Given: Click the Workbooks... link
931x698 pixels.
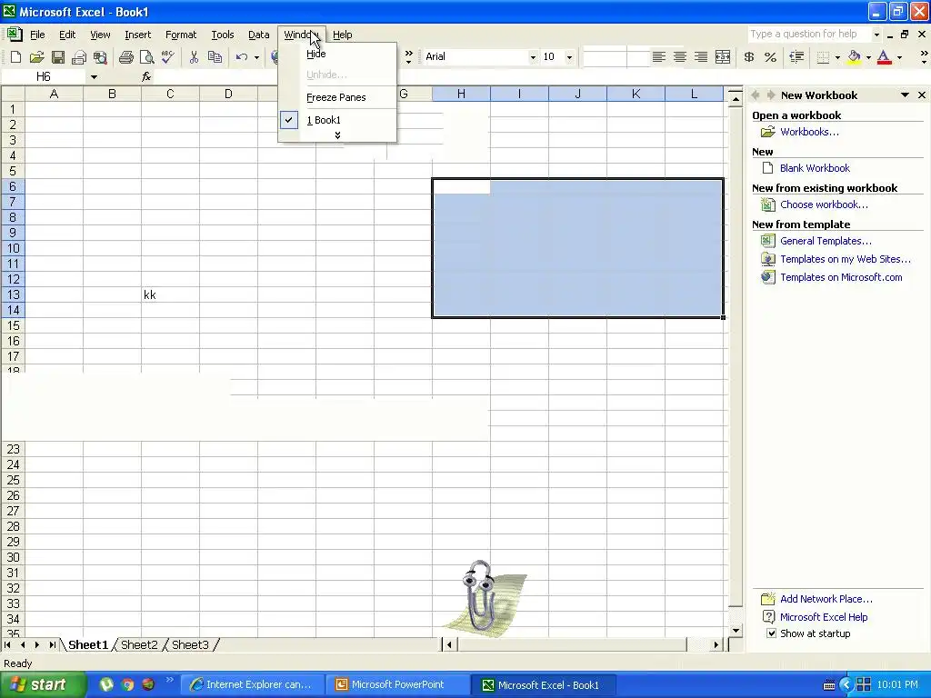Looking at the screenshot, I should point(809,132).
